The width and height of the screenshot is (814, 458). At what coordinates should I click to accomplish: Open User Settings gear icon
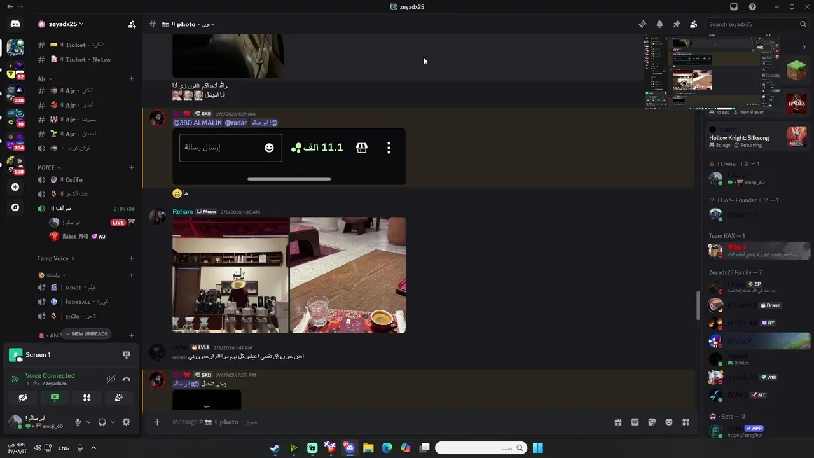point(126,422)
